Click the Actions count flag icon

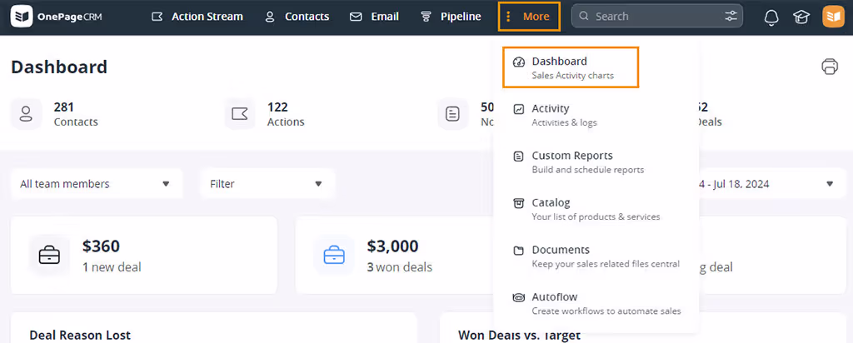240,114
